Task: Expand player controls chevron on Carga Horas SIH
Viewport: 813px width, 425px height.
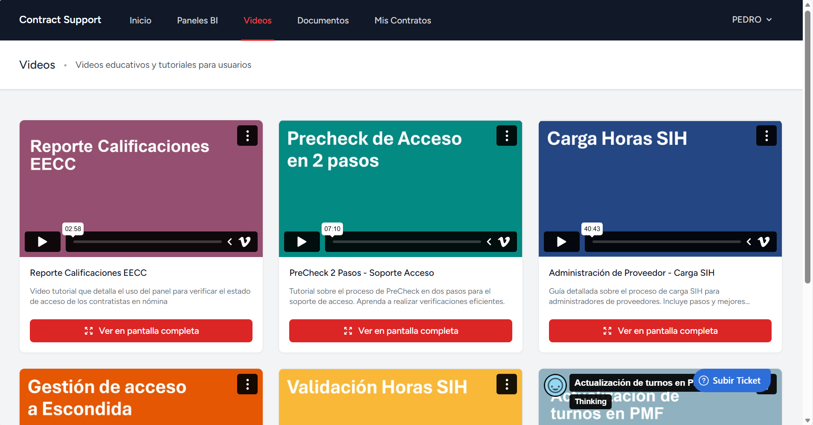Action: (749, 242)
